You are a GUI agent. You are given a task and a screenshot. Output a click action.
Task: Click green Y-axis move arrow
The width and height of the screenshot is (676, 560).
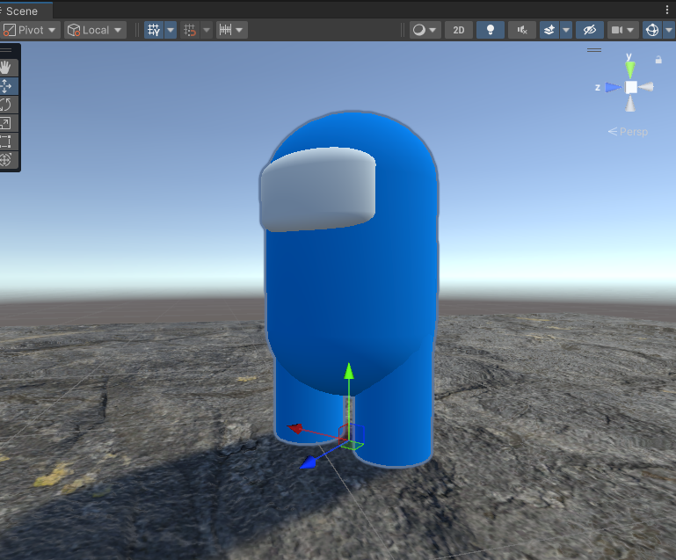[x=349, y=373]
